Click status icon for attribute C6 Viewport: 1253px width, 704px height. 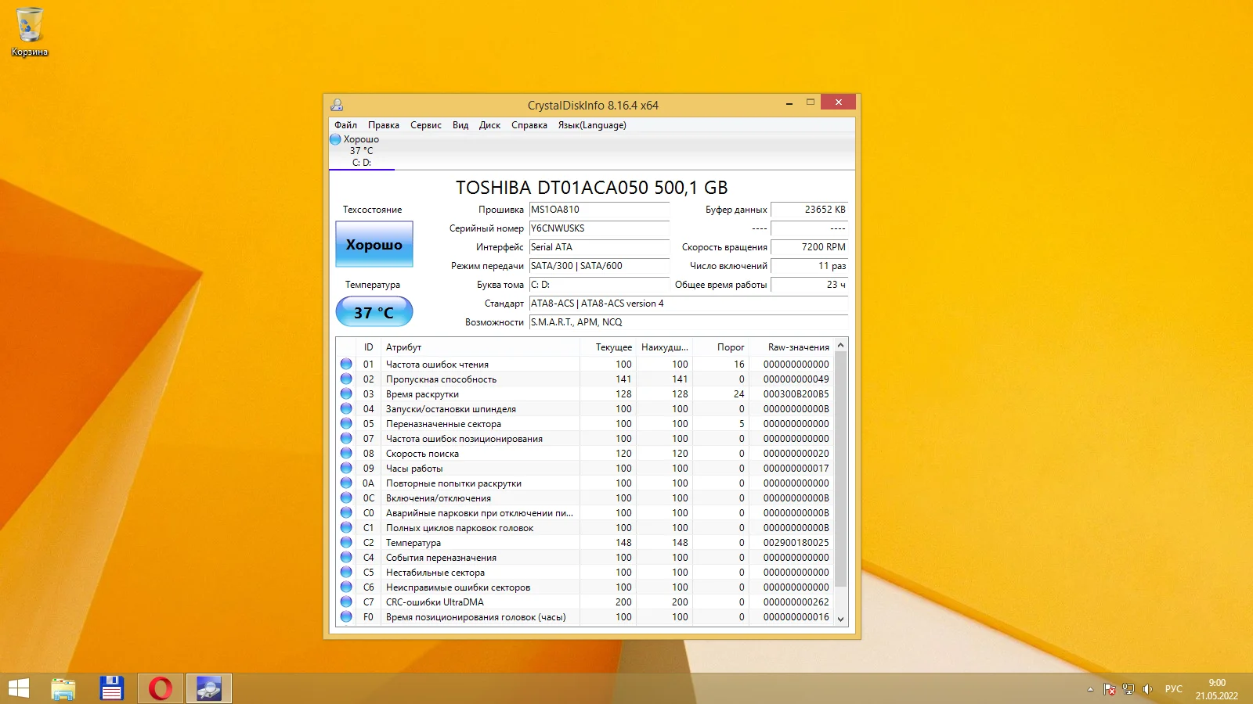pos(346,587)
